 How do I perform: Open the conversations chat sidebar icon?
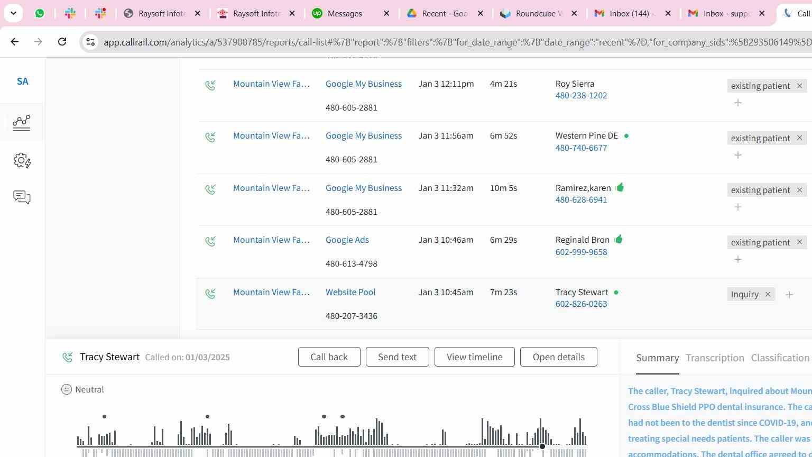(22, 197)
